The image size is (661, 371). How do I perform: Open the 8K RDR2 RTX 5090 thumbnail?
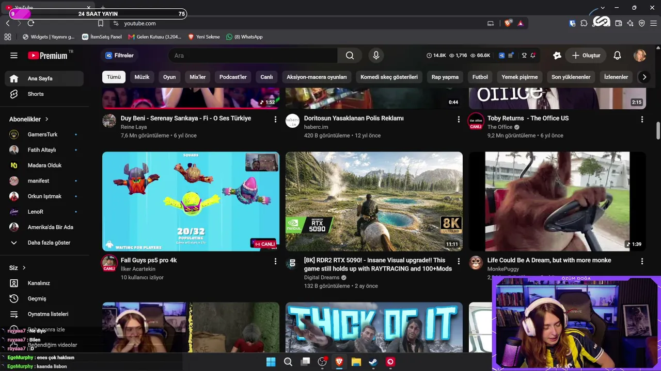374,201
